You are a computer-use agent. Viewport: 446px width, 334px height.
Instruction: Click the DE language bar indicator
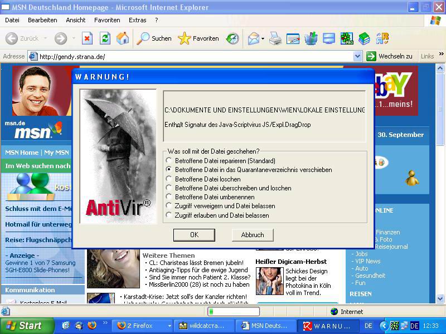369,326
